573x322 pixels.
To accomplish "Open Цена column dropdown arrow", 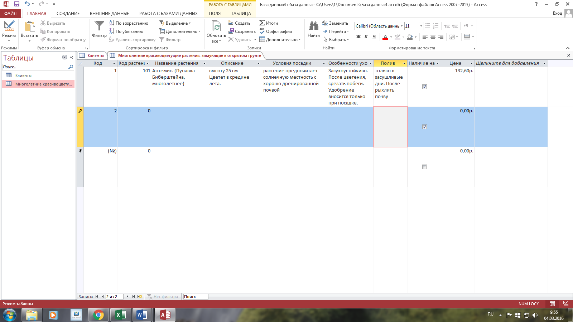I will click(472, 63).
